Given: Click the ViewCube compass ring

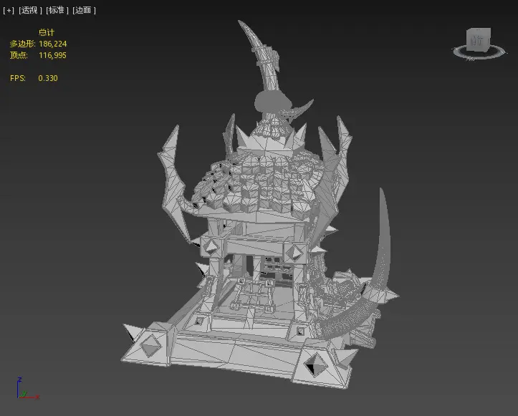Looking at the screenshot, I should [479, 52].
